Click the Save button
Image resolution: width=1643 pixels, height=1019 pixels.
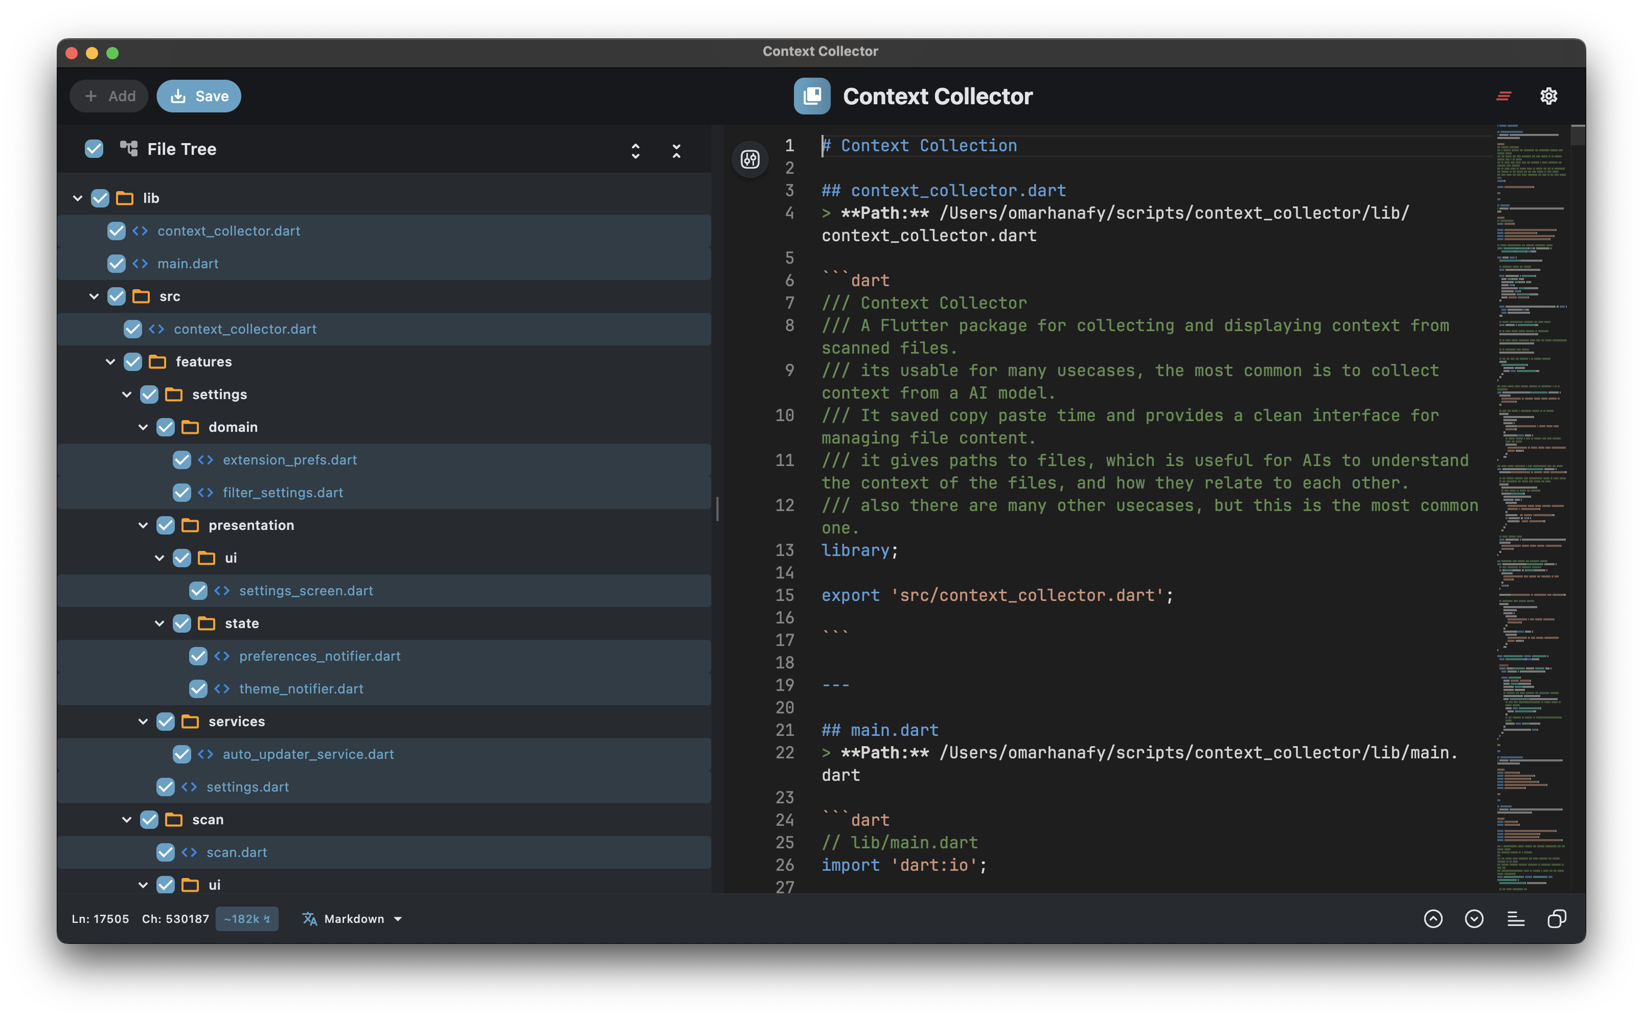199,97
